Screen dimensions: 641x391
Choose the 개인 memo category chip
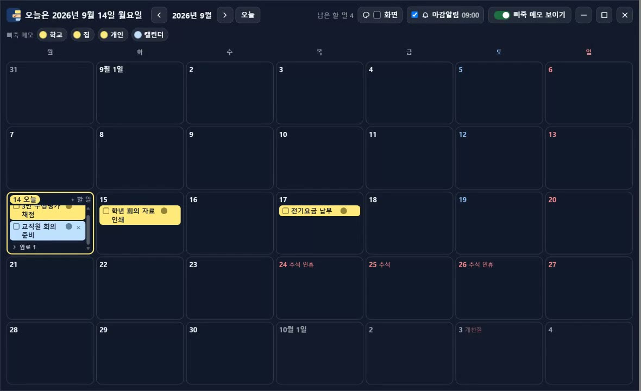click(x=112, y=35)
